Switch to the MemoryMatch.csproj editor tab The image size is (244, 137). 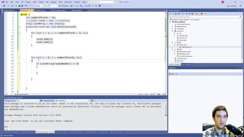pos(58,10)
